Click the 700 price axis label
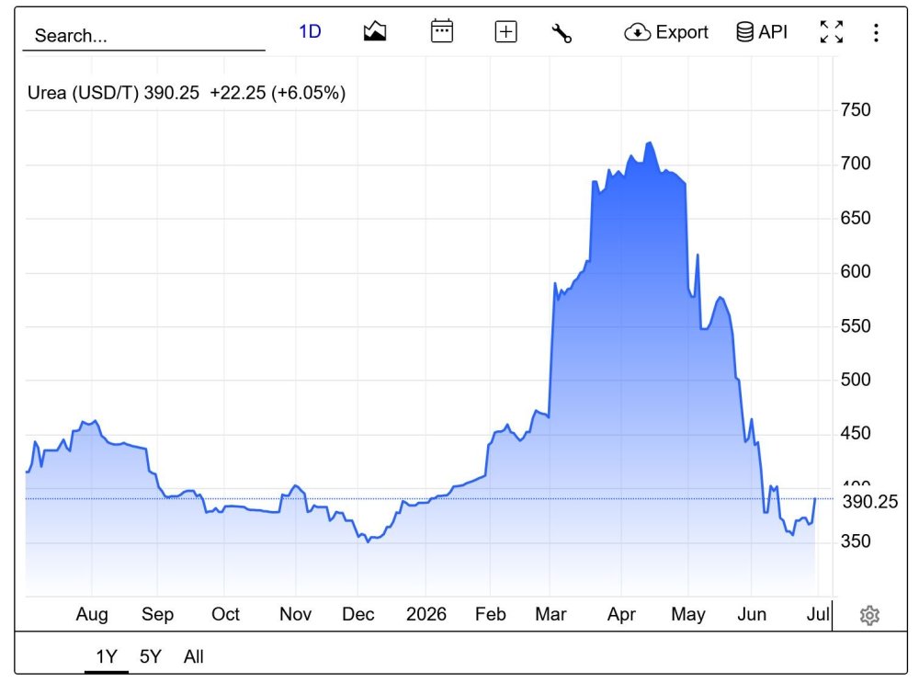Viewport: 919px width, 683px height. point(855,163)
